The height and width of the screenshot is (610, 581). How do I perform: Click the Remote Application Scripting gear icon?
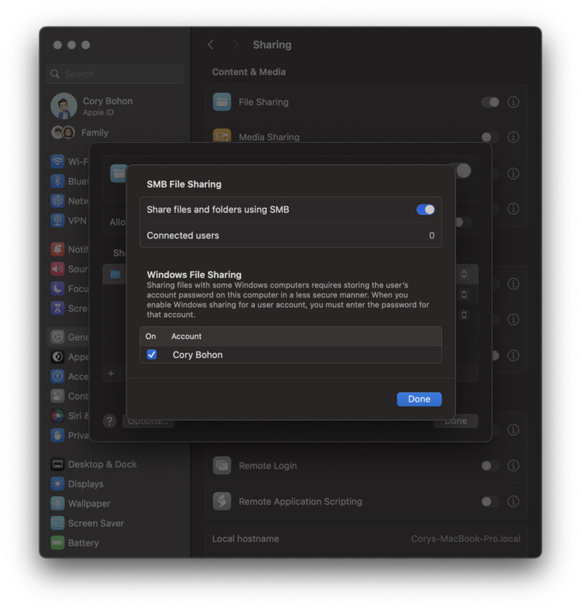tap(221, 500)
